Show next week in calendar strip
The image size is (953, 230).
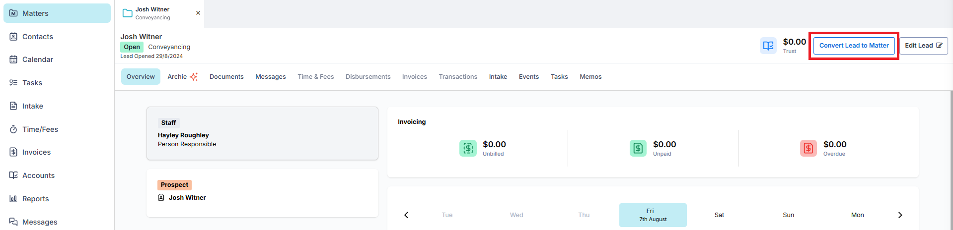[900, 215]
